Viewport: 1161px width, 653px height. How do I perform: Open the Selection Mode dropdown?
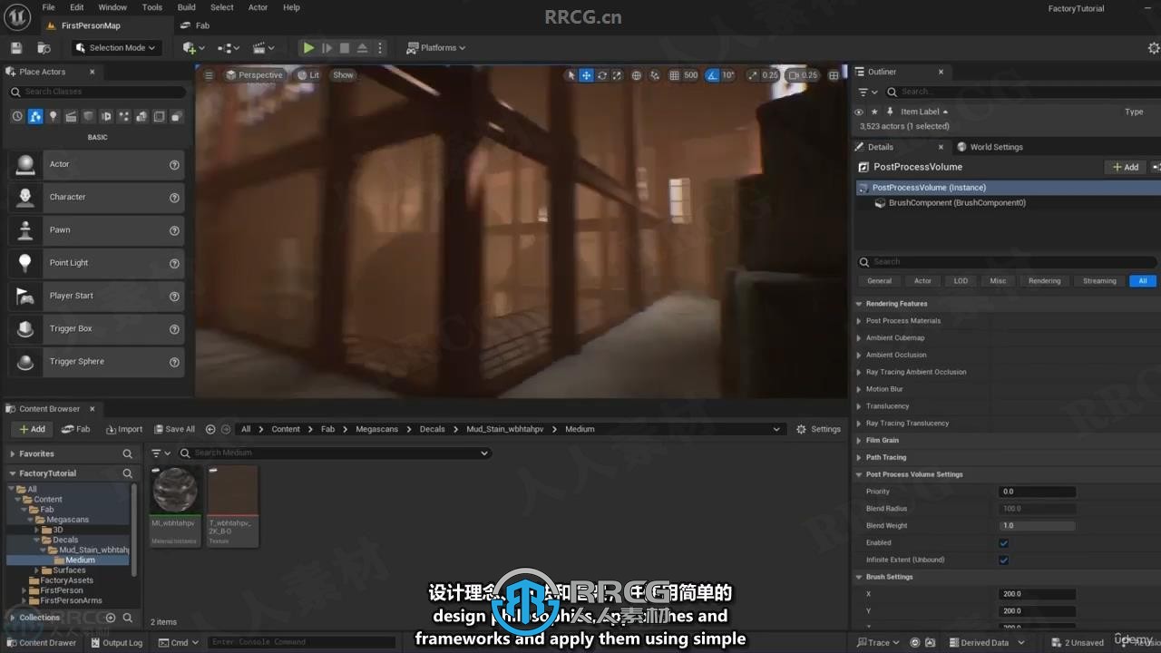[115, 48]
